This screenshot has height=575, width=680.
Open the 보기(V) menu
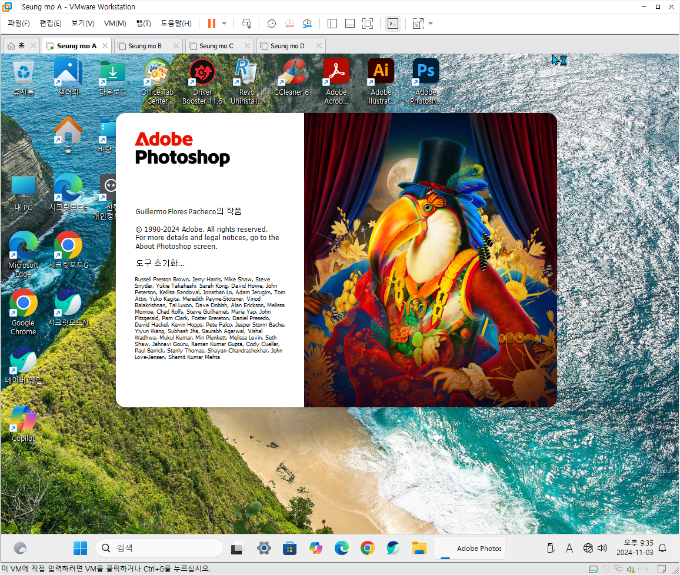[x=83, y=24]
